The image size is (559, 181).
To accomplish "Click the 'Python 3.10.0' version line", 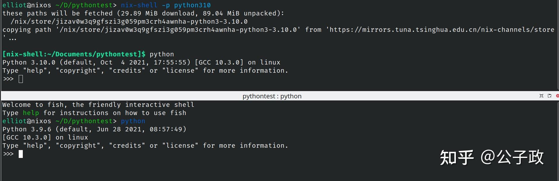I will click(x=141, y=62).
